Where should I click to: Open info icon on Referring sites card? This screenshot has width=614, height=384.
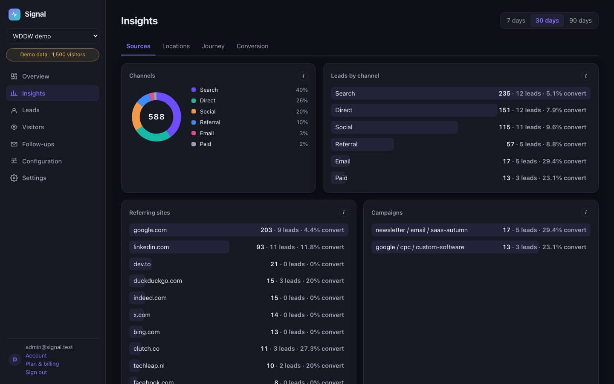344,212
